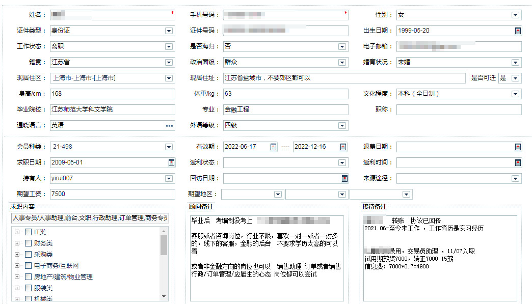Open the 婚育状况 dropdown
The height and width of the screenshot is (304, 532).
coord(515,62)
